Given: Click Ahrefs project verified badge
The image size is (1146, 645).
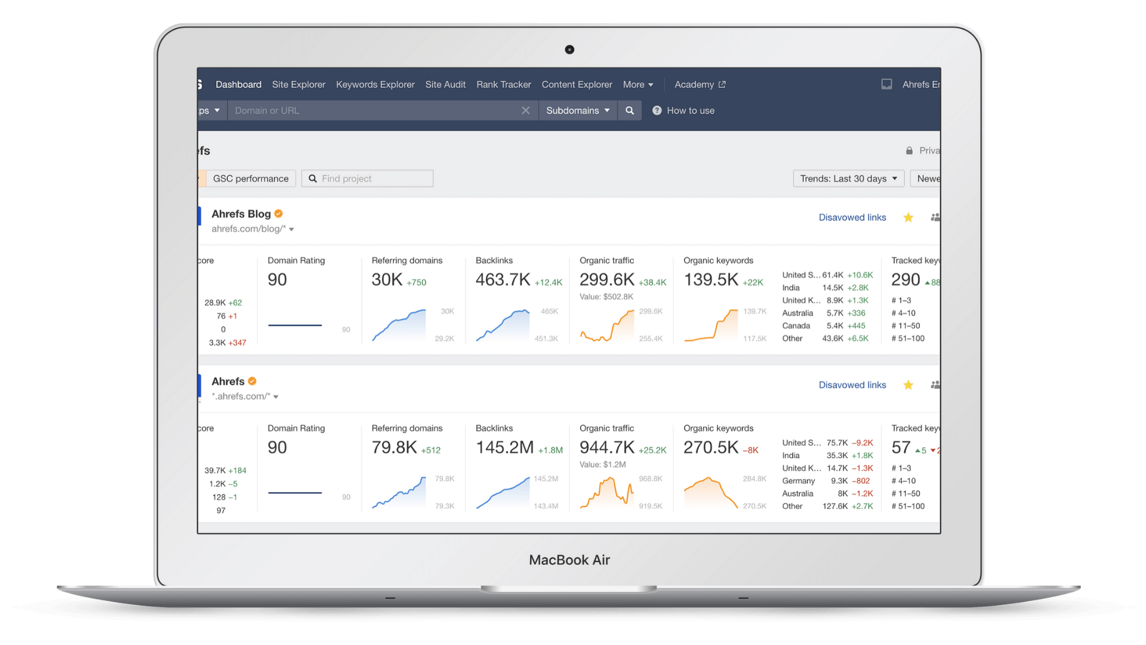Looking at the screenshot, I should tap(252, 381).
